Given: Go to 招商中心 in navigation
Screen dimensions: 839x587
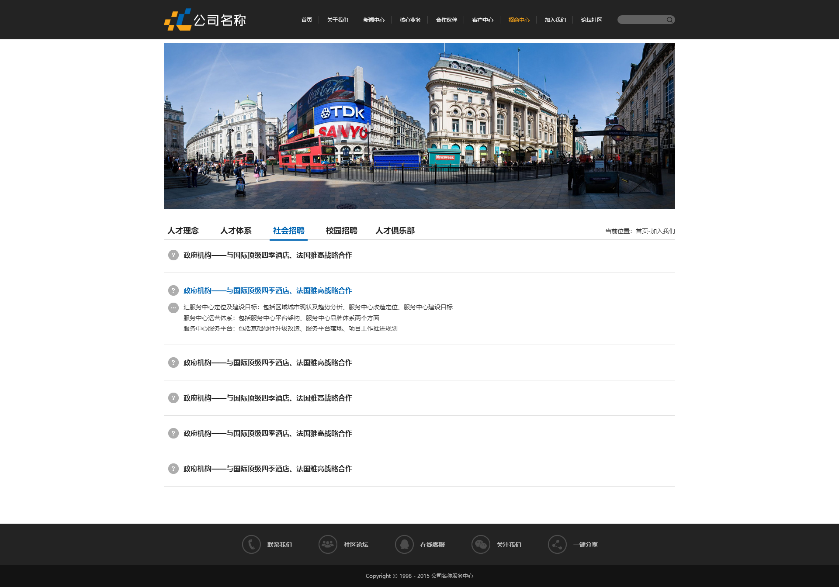Looking at the screenshot, I should [519, 20].
